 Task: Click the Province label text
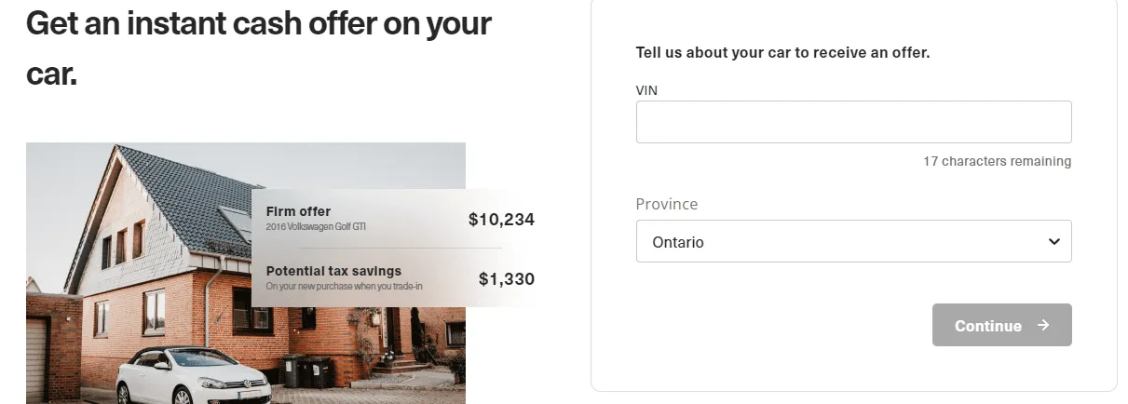pos(666,204)
